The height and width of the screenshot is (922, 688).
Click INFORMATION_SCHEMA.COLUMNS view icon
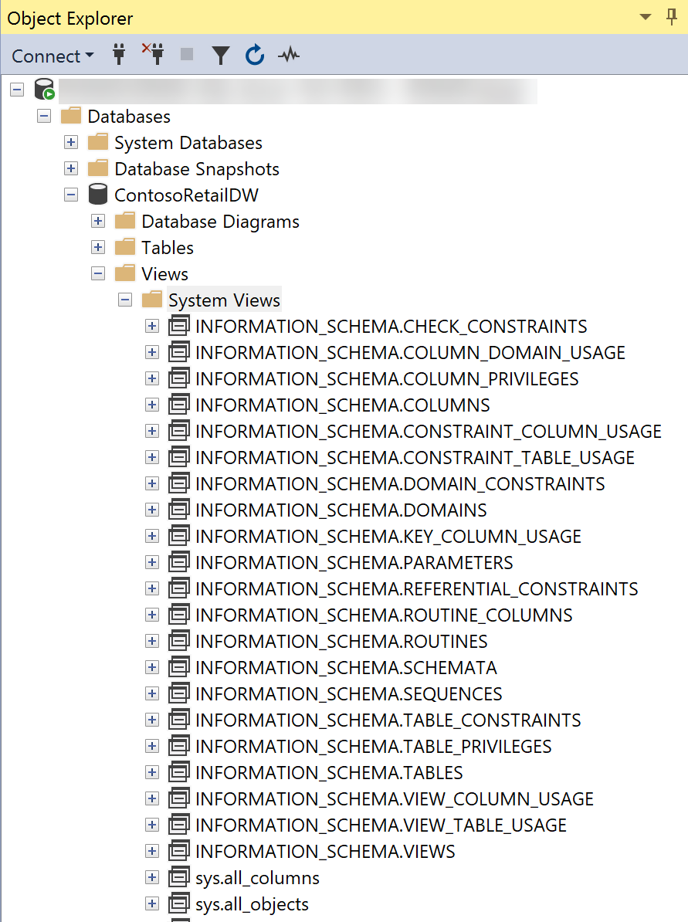tap(179, 404)
